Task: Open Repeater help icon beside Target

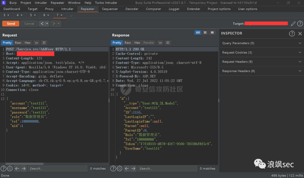Action: click(300, 24)
